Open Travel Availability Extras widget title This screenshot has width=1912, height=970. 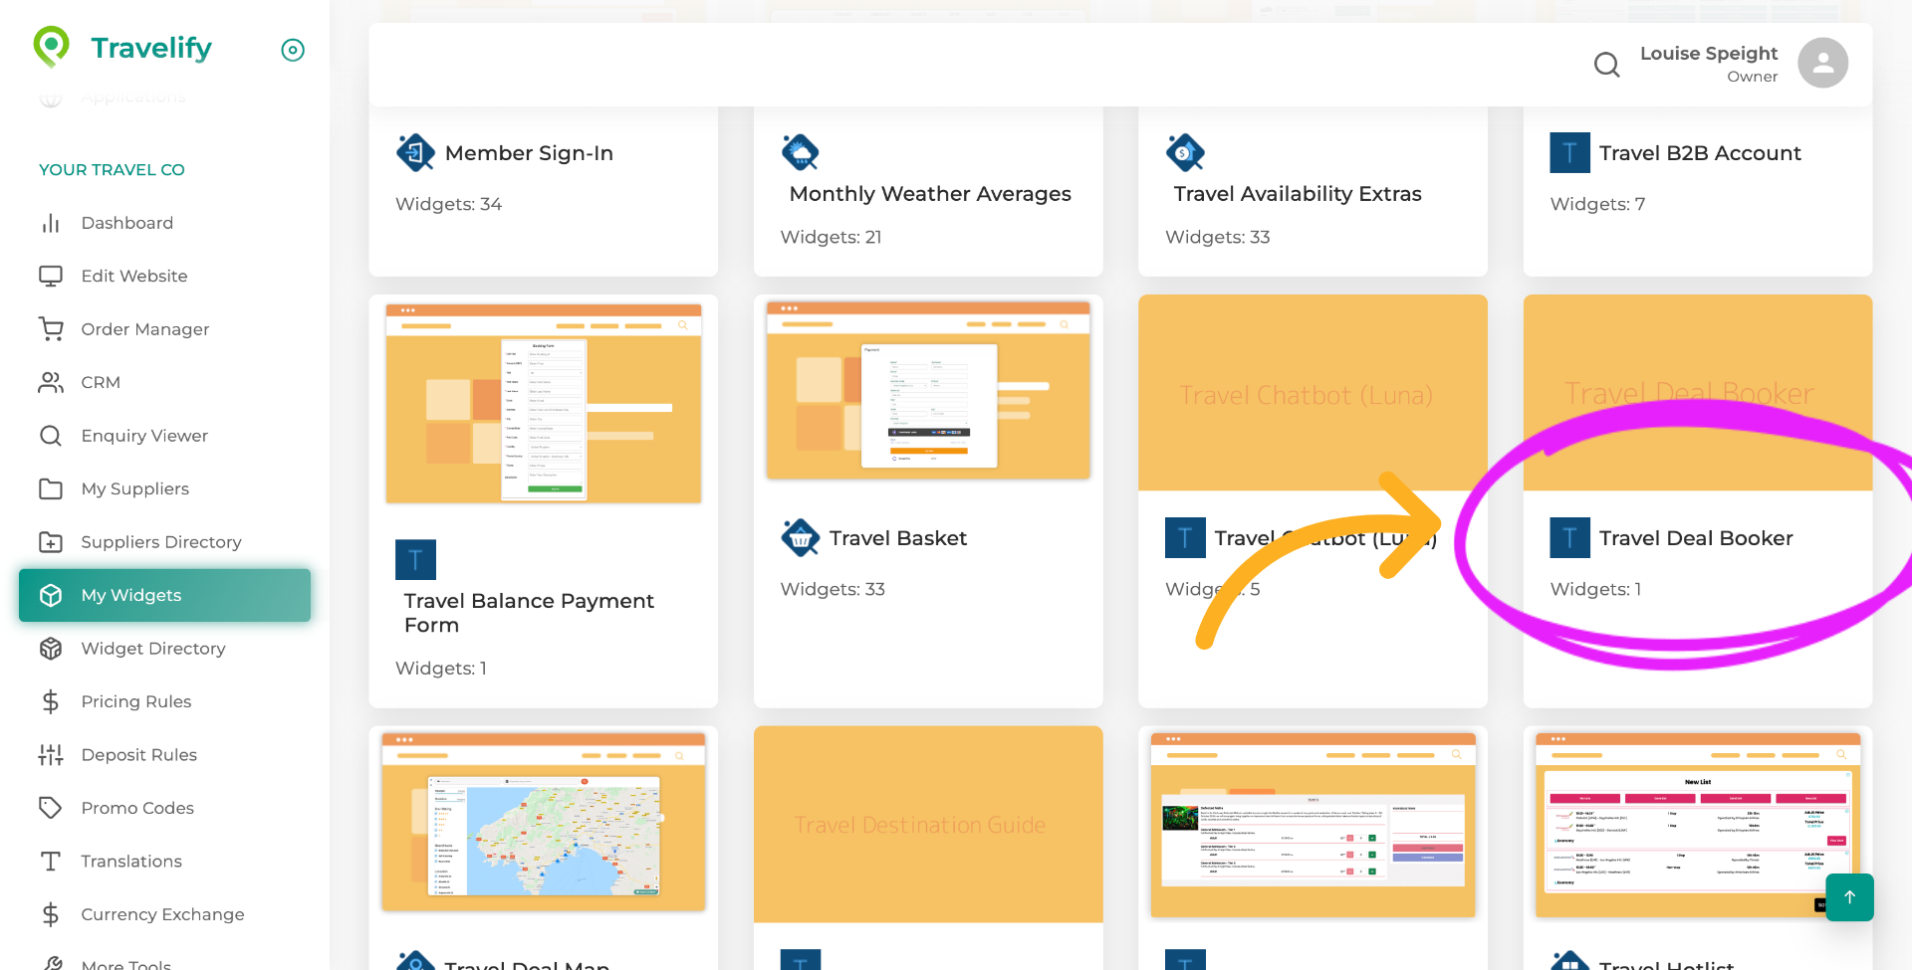coord(1298,194)
